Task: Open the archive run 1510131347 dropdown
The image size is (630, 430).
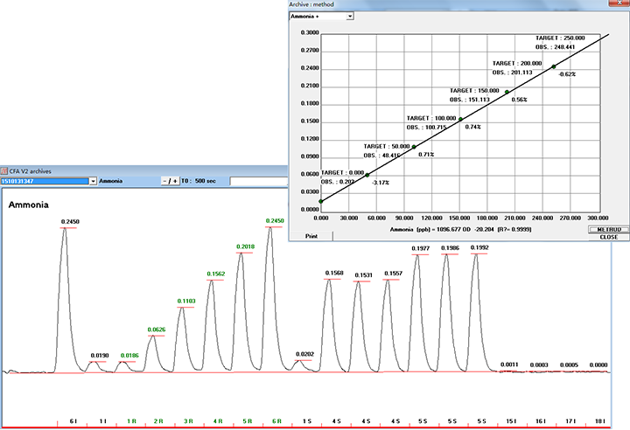Action: tap(92, 181)
